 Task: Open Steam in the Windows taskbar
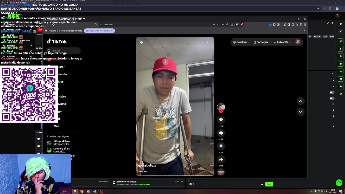click(x=95, y=191)
